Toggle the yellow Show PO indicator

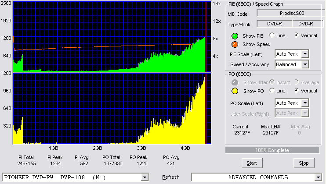tap(235, 91)
